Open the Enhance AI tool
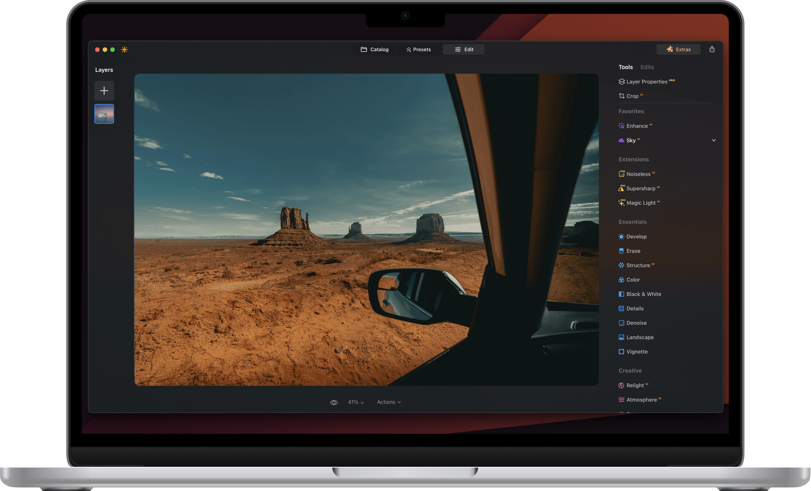 [x=638, y=126]
